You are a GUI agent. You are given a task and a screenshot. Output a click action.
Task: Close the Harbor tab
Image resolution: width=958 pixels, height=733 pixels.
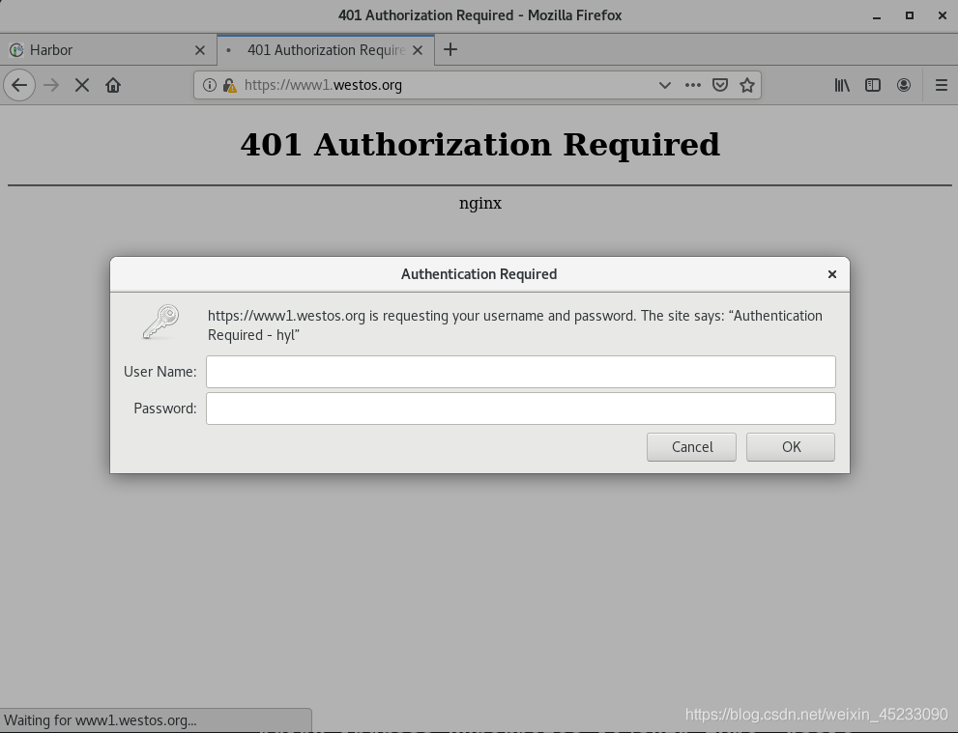200,50
